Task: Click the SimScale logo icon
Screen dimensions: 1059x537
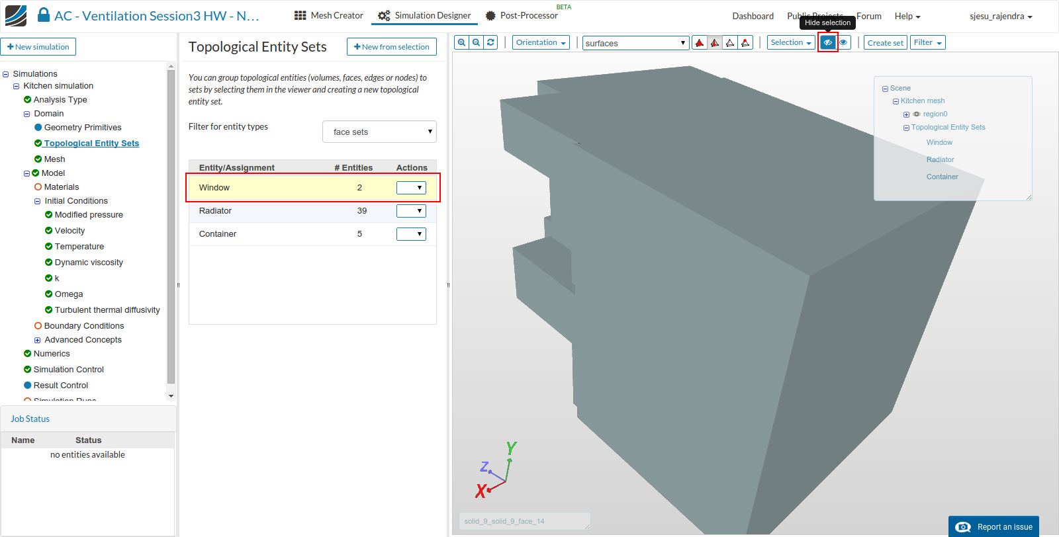Action: coord(16,16)
